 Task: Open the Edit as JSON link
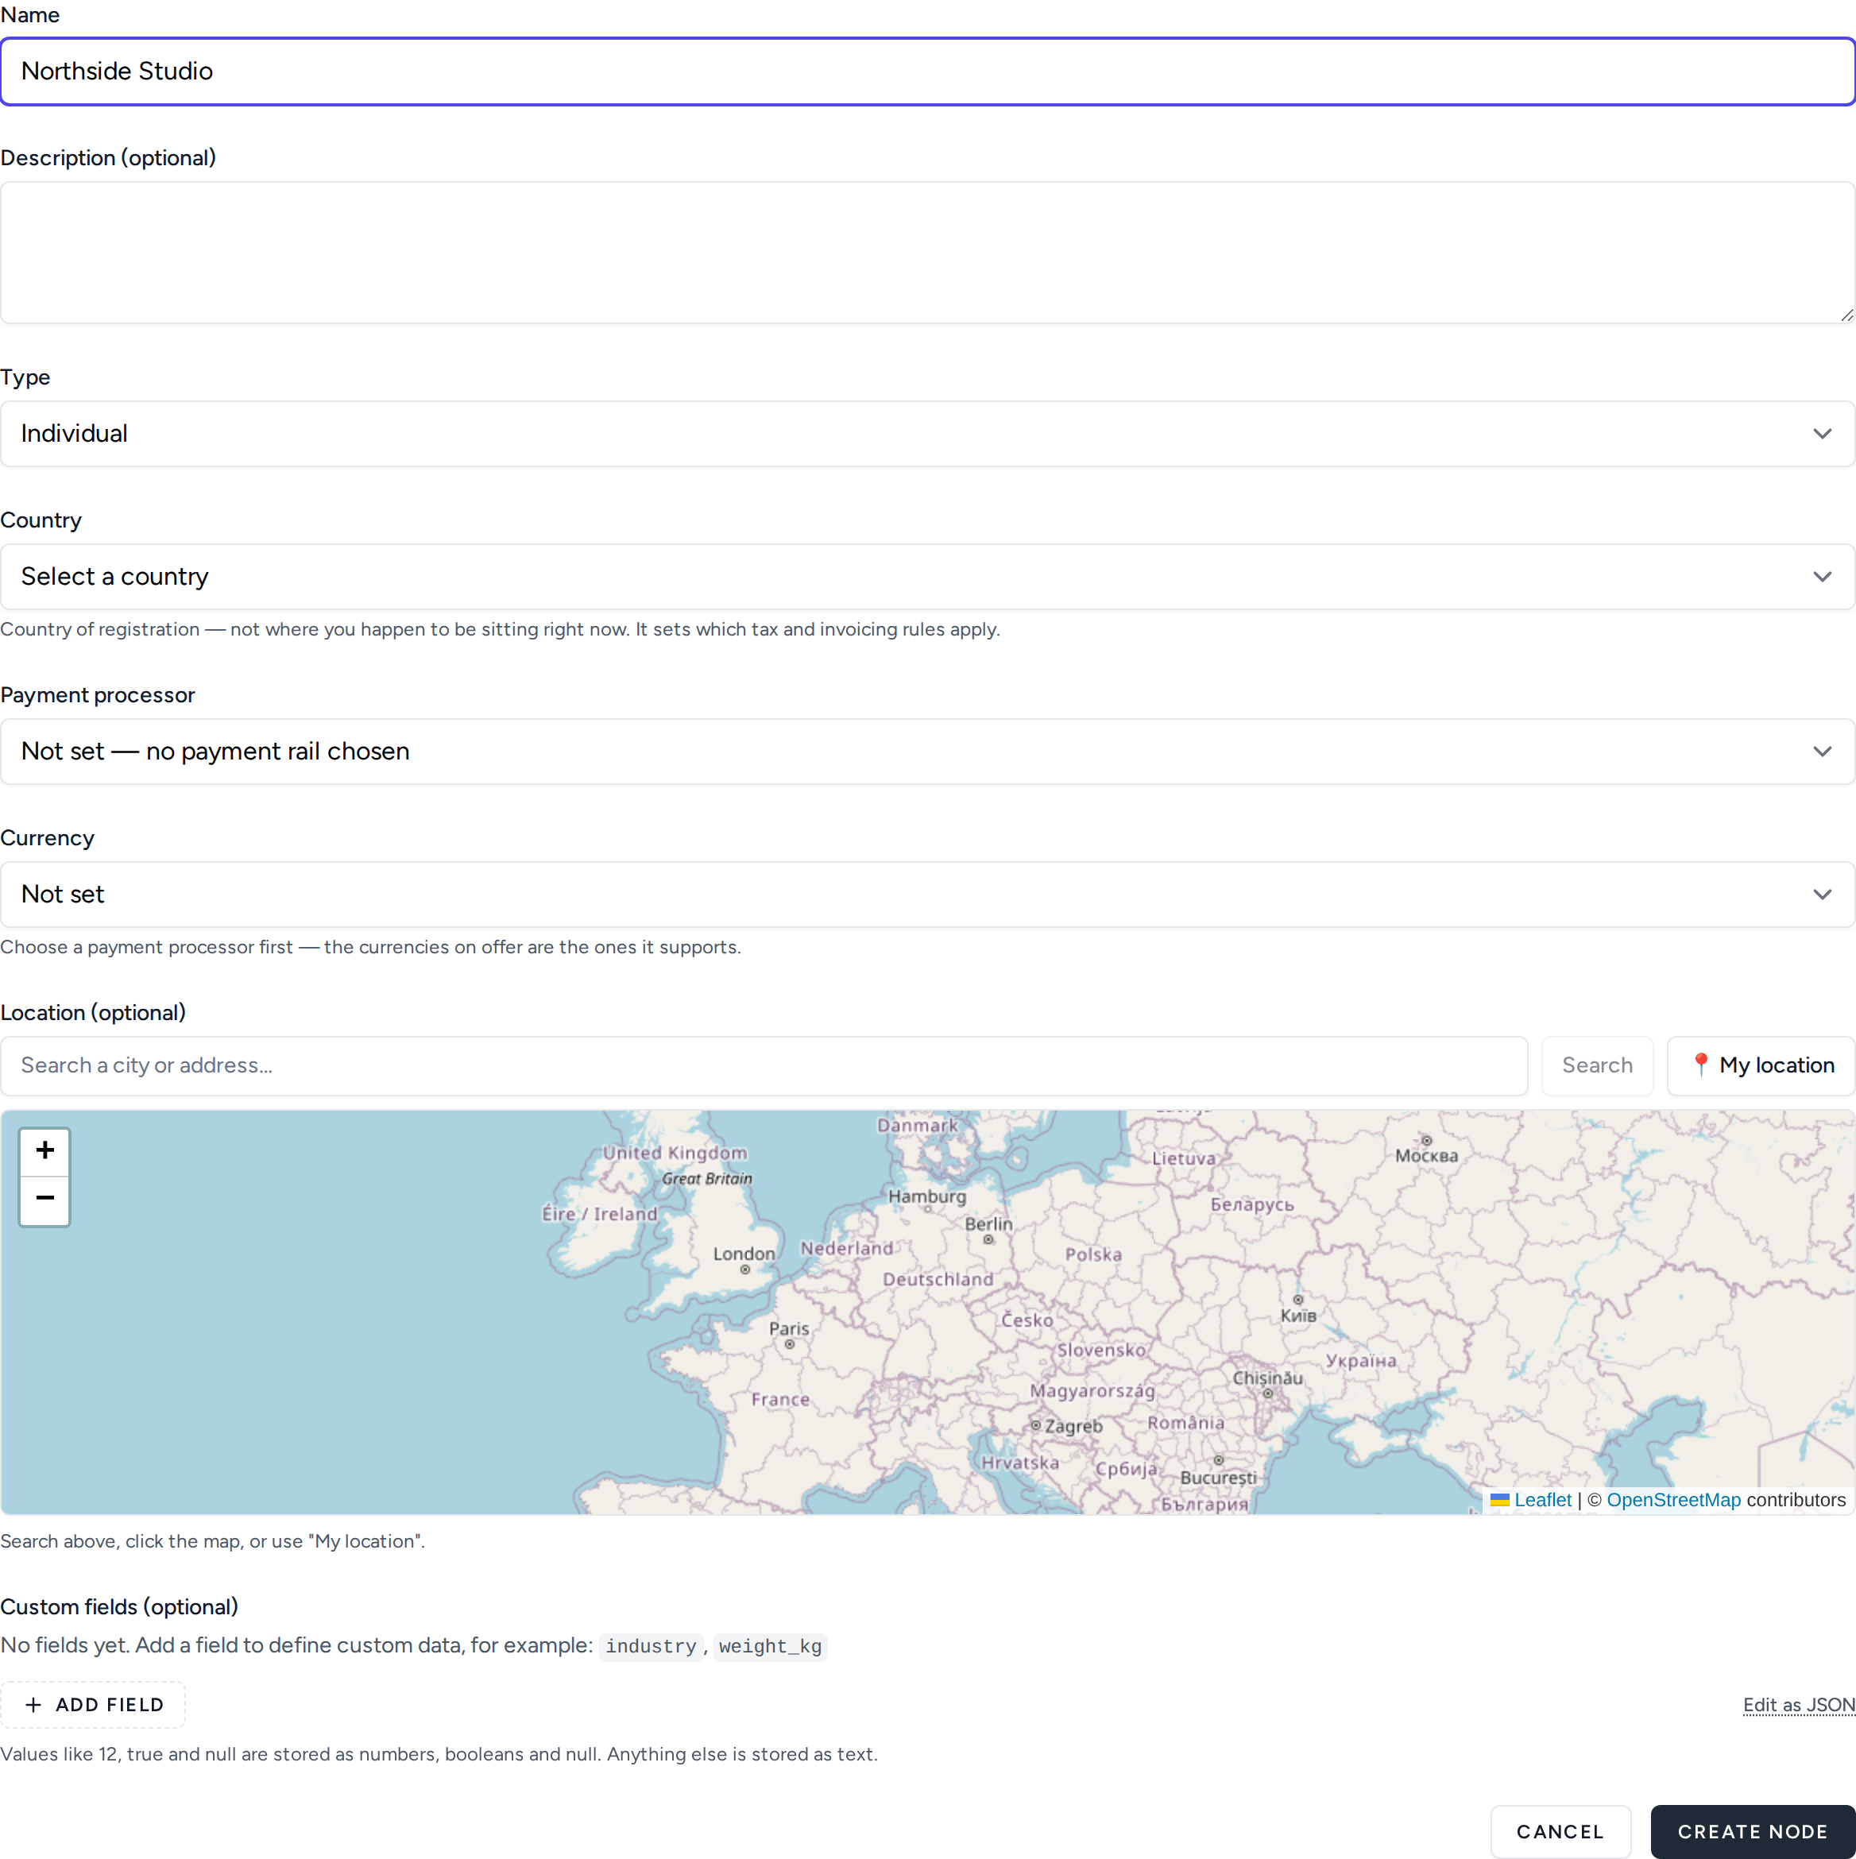[1798, 1704]
